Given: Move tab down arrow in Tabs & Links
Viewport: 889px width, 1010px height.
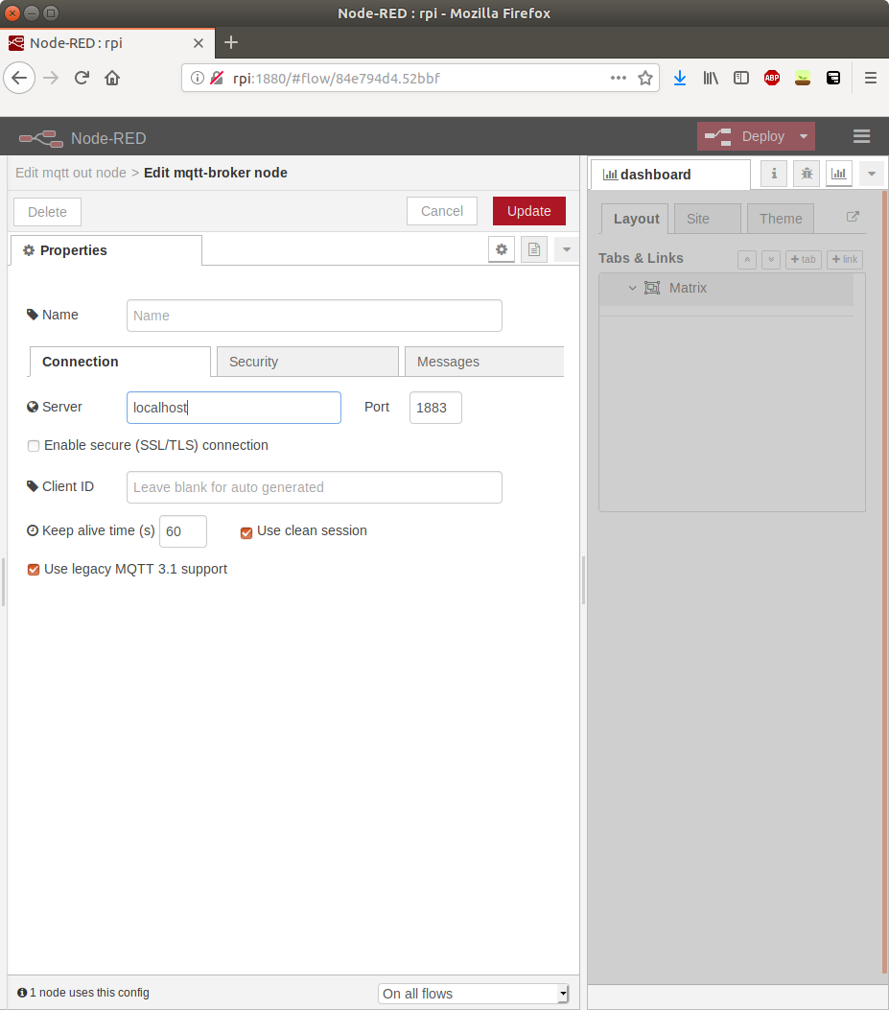Looking at the screenshot, I should (x=771, y=260).
